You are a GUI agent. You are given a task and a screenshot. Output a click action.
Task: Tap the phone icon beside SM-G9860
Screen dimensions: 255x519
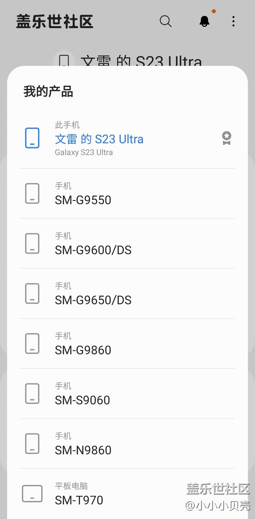coord(32,344)
